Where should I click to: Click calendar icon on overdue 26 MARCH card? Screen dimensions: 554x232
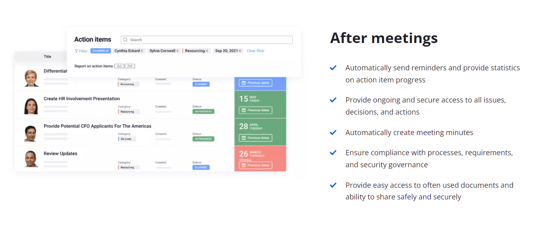(x=244, y=165)
